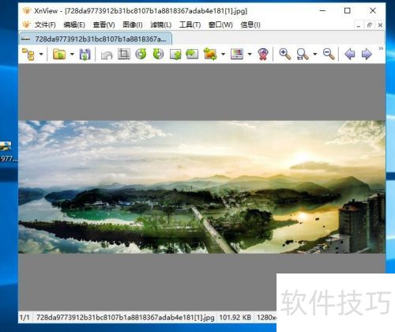Click the vertical flip image icon

175,55
